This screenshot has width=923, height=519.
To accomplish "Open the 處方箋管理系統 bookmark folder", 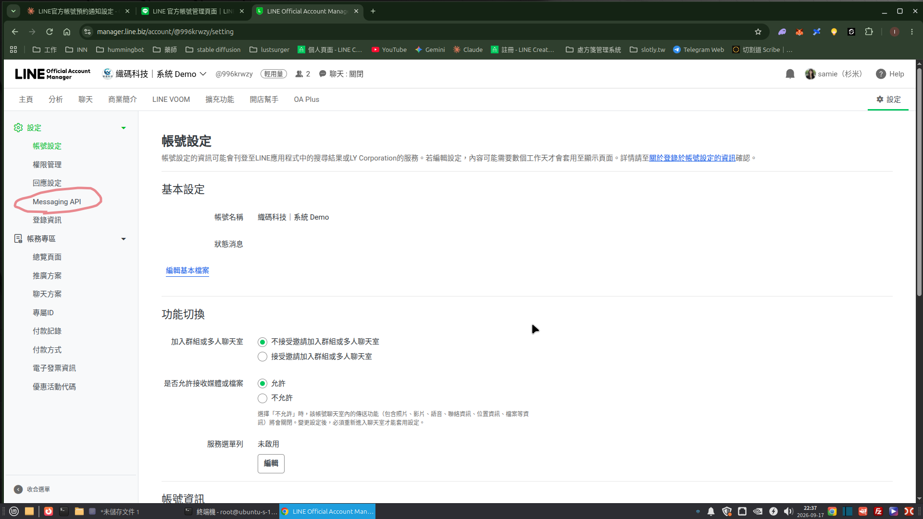I will [593, 49].
